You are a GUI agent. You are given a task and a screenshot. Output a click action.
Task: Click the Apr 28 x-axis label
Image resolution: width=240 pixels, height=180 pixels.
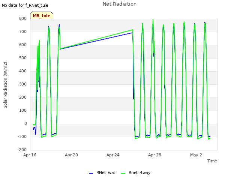tap(154, 155)
